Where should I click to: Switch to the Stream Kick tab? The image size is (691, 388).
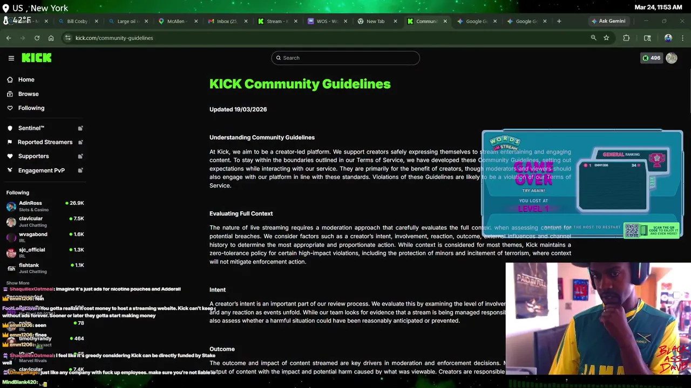276,22
